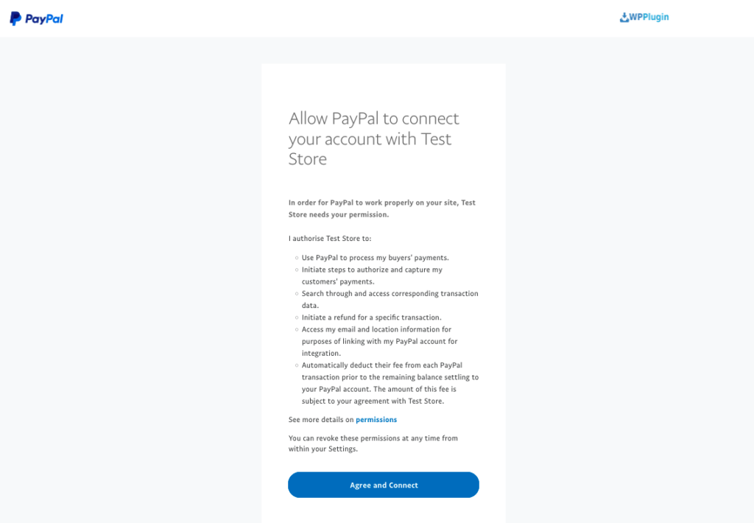Click the heading about connecting with Test Store
Image resolution: width=754 pixels, height=523 pixels.
pyautogui.click(x=373, y=138)
